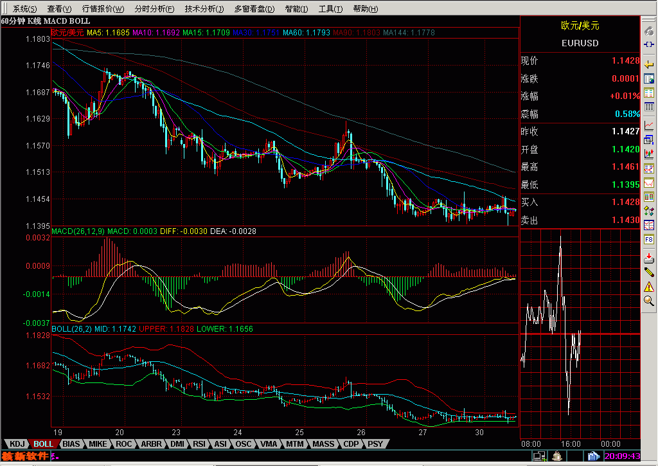The image size is (658, 466).
Task: Click the gear settings icon in right toolbar
Action: coord(649,31)
